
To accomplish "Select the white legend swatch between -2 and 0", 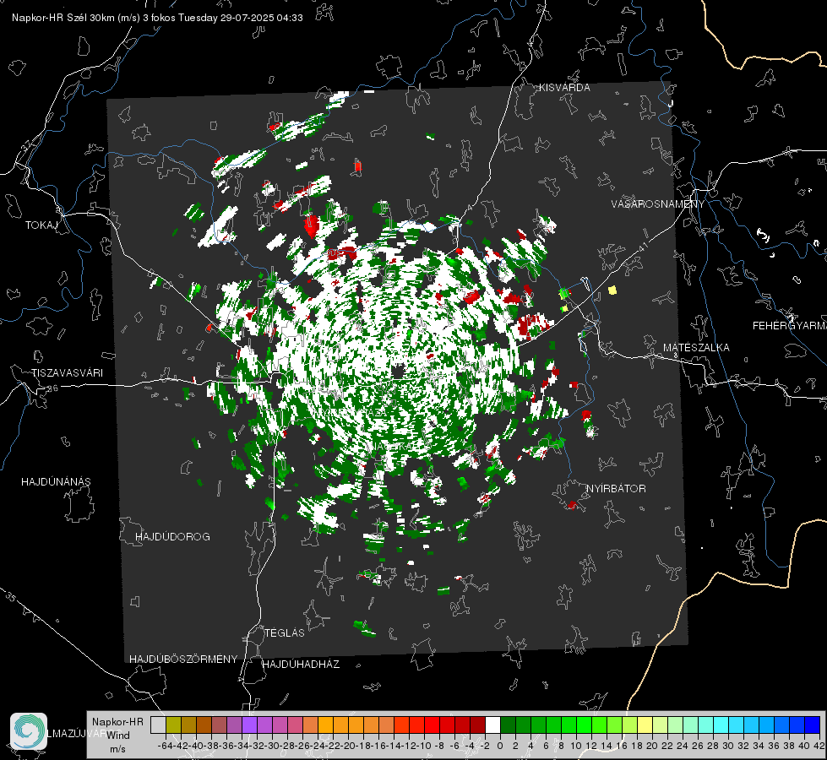I will click(x=492, y=725).
